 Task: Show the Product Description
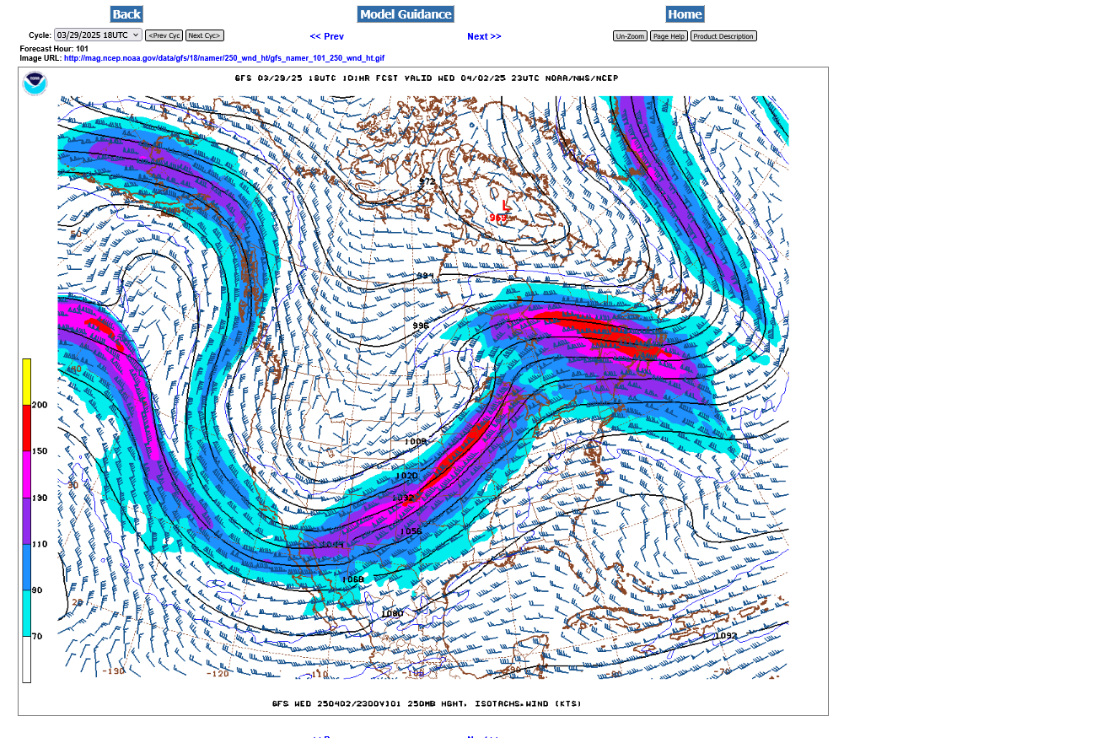point(723,36)
